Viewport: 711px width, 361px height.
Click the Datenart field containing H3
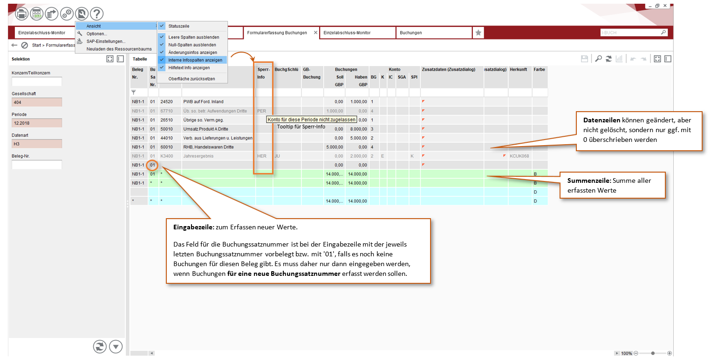point(37,144)
